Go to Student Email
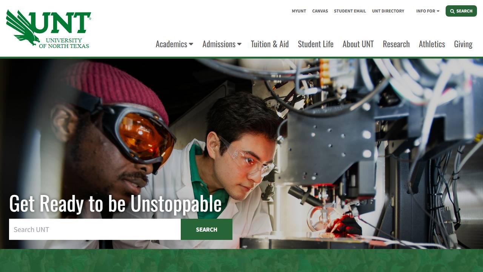Viewport: 483px width, 272px height. [350, 11]
